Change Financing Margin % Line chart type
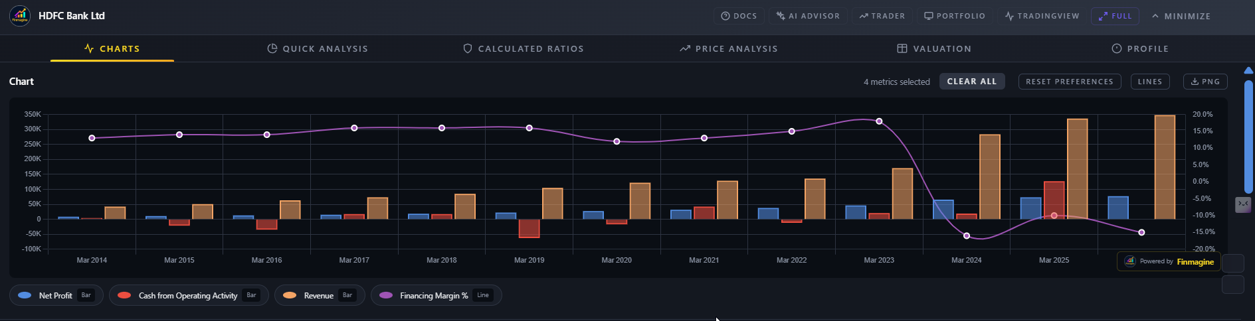Image resolution: width=1255 pixels, height=321 pixels. pos(483,295)
